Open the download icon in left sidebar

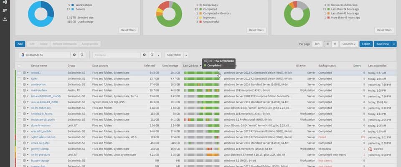coord(5,19)
